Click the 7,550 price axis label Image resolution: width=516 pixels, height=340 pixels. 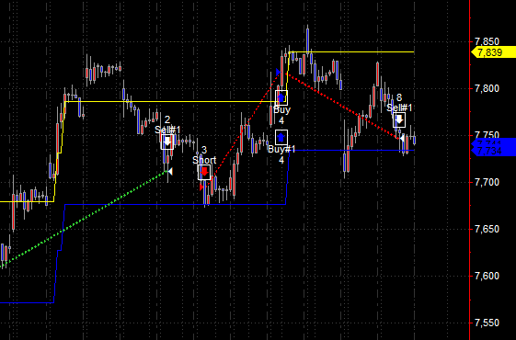point(487,323)
